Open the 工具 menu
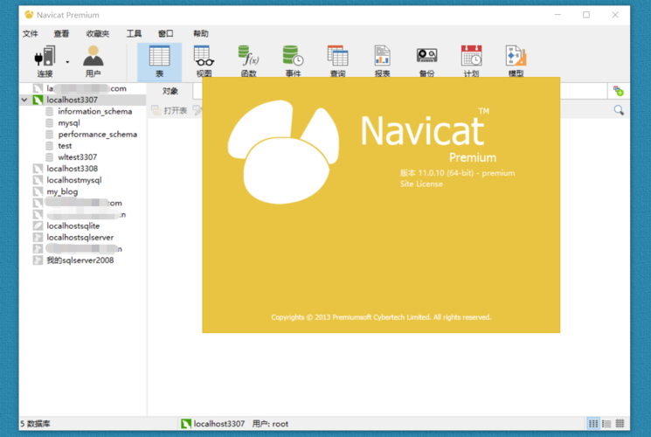Image resolution: width=651 pixels, height=437 pixels. click(134, 33)
